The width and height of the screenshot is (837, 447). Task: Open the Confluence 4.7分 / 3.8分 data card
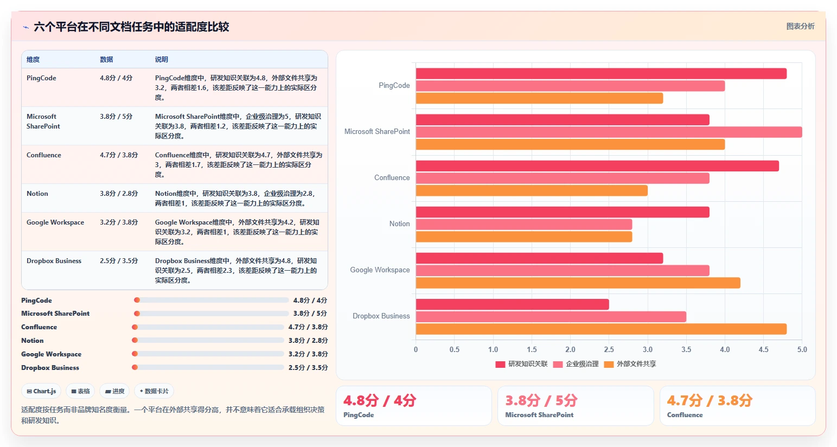pos(738,406)
